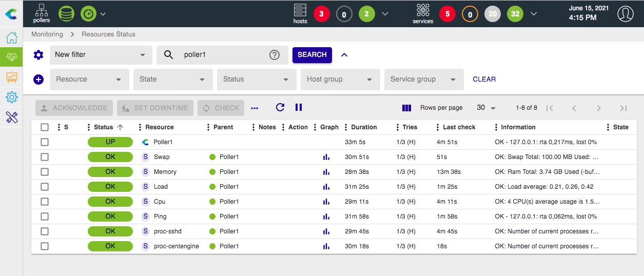Toggle the select-all header checkbox

(x=45, y=127)
